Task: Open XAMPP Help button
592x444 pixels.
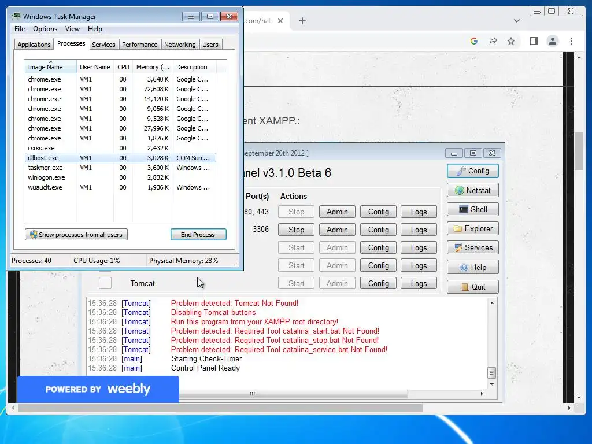Action: (x=473, y=267)
